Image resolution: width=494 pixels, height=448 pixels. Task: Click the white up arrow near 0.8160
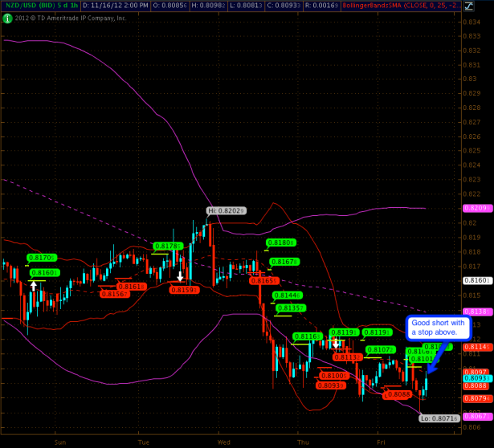tap(33, 284)
